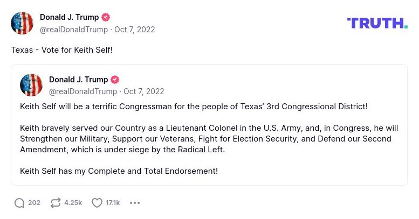
Task: Click the 4.25k ReTruth count
Action: tap(73, 203)
